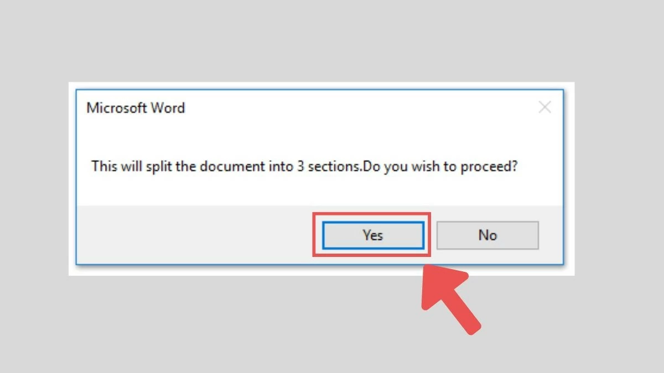Click the Microsoft Word title text
Screen dimensions: 664x373
tap(136, 108)
